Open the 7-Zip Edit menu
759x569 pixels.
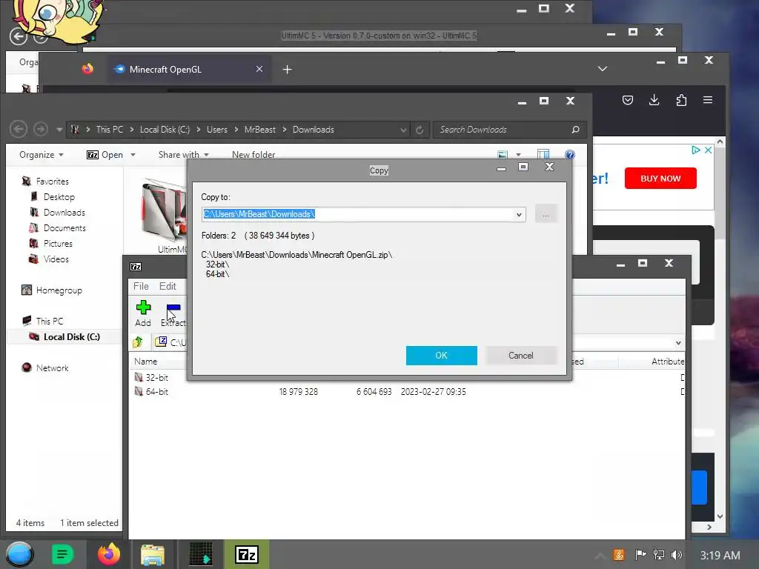(x=168, y=286)
